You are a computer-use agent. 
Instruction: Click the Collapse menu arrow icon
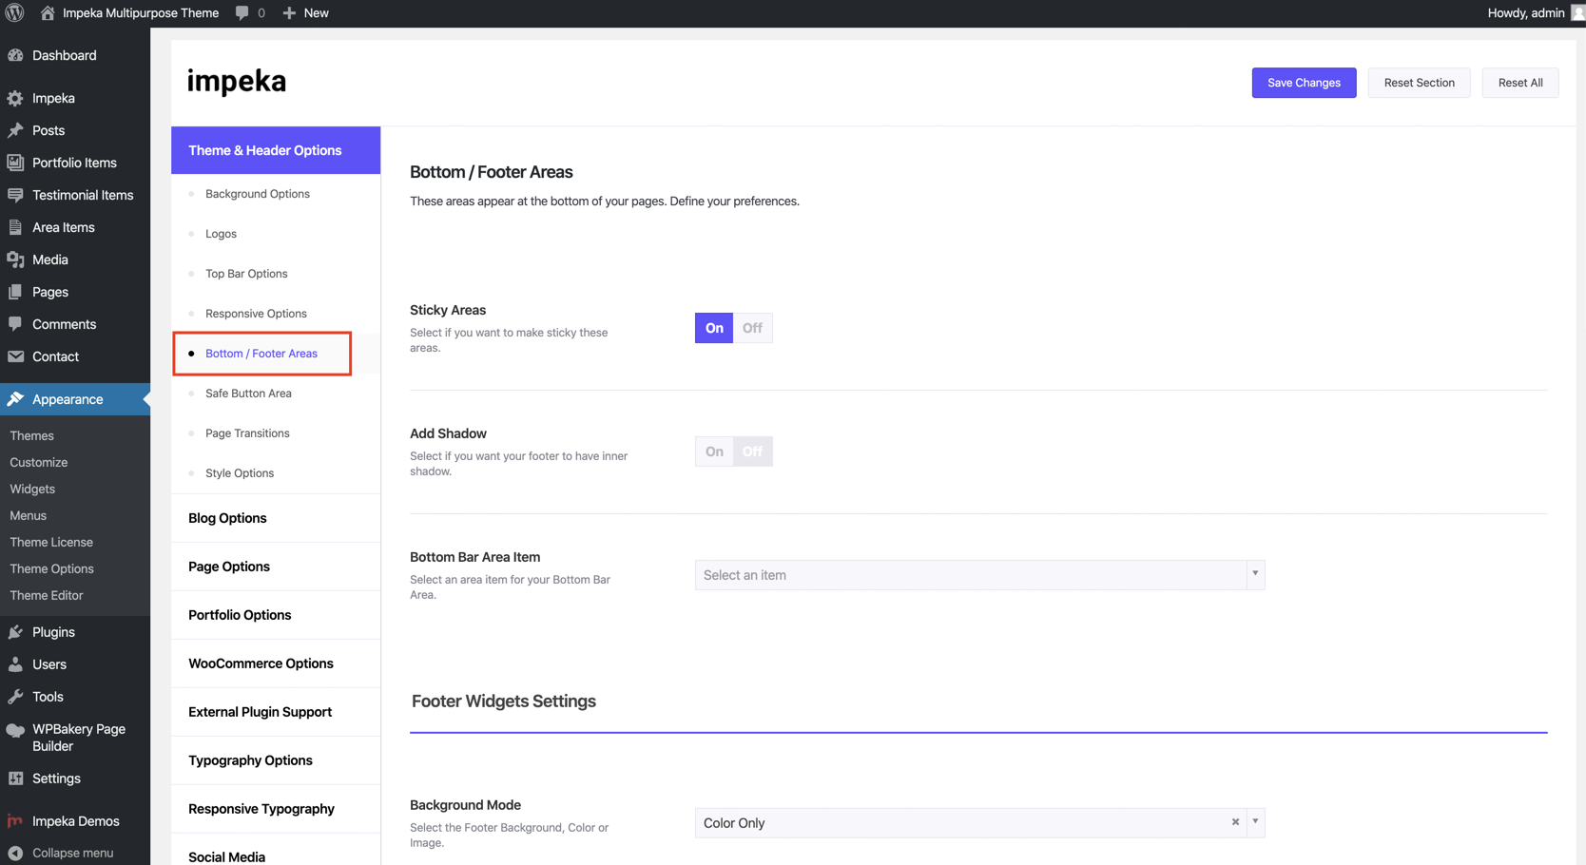click(15, 853)
